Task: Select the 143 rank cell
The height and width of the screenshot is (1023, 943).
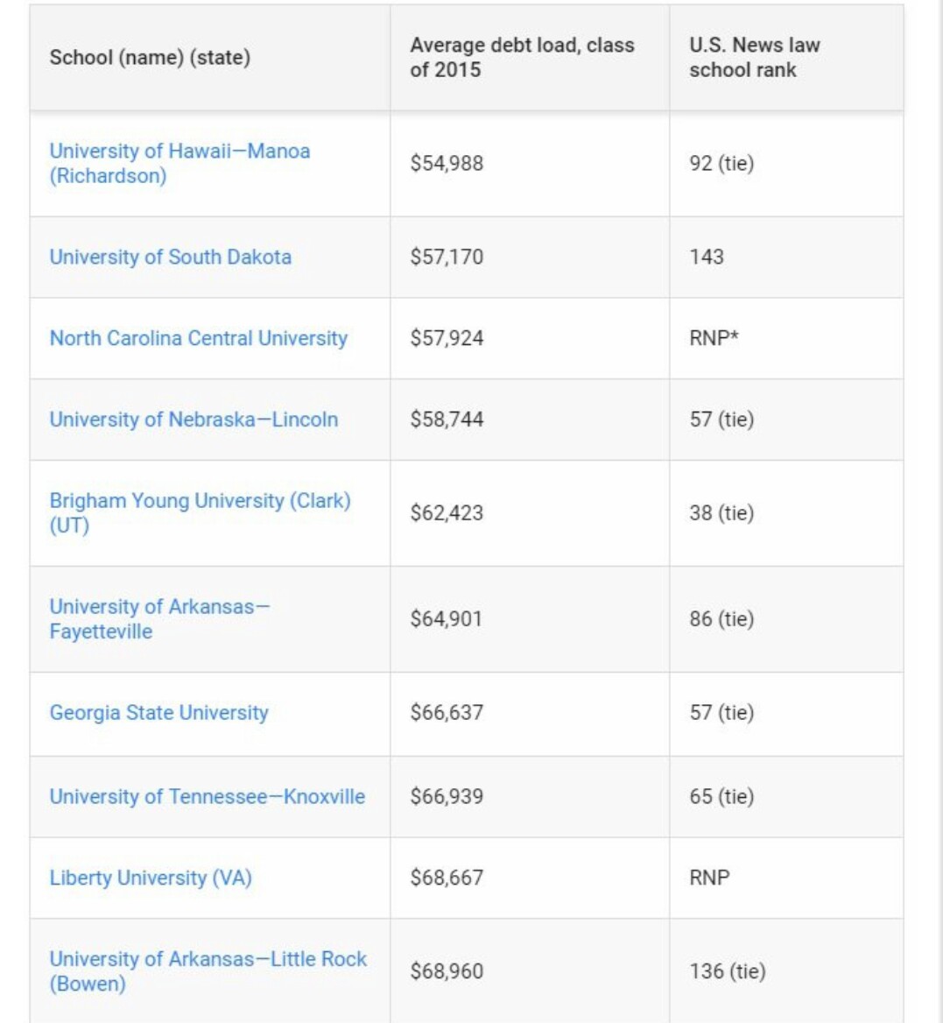Action: tap(707, 257)
